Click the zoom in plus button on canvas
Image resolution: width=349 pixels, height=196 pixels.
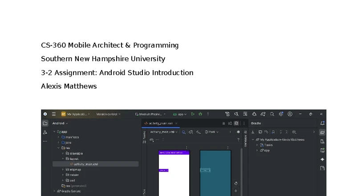click(235, 191)
